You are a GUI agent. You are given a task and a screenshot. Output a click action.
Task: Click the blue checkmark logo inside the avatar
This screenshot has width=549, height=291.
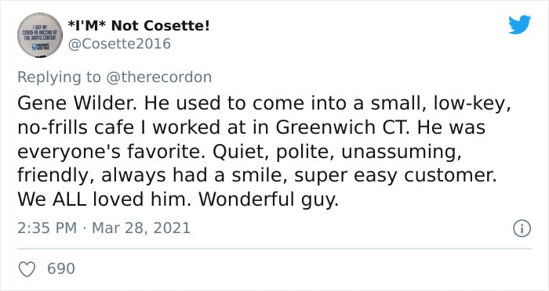pyautogui.click(x=35, y=46)
